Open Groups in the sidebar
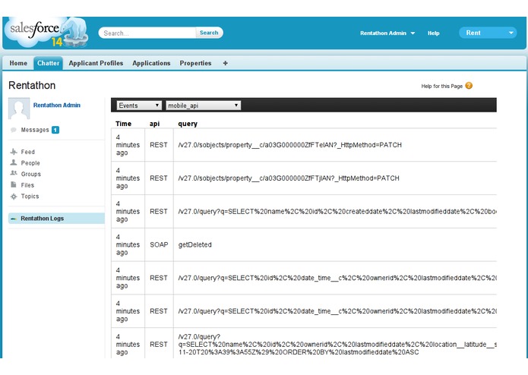This screenshot has width=528, height=375. pyautogui.click(x=30, y=174)
